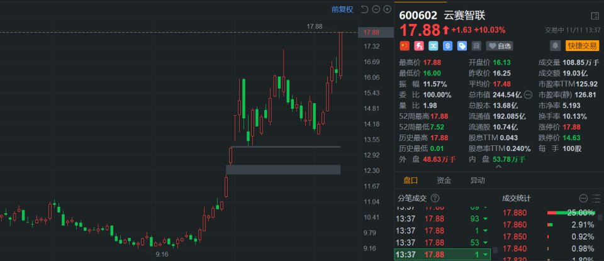
Task: Switch to the 资金 tab
Action: [x=444, y=180]
